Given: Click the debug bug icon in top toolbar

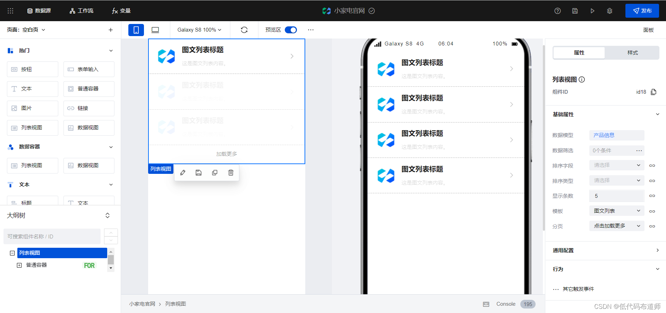Looking at the screenshot, I should 609,11.
